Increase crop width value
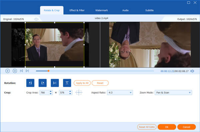The height and width of the screenshot is (132, 200). click(x=51, y=91)
